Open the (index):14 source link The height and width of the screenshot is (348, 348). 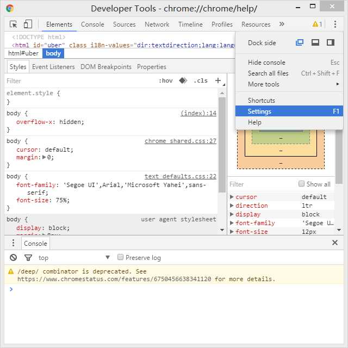198,113
